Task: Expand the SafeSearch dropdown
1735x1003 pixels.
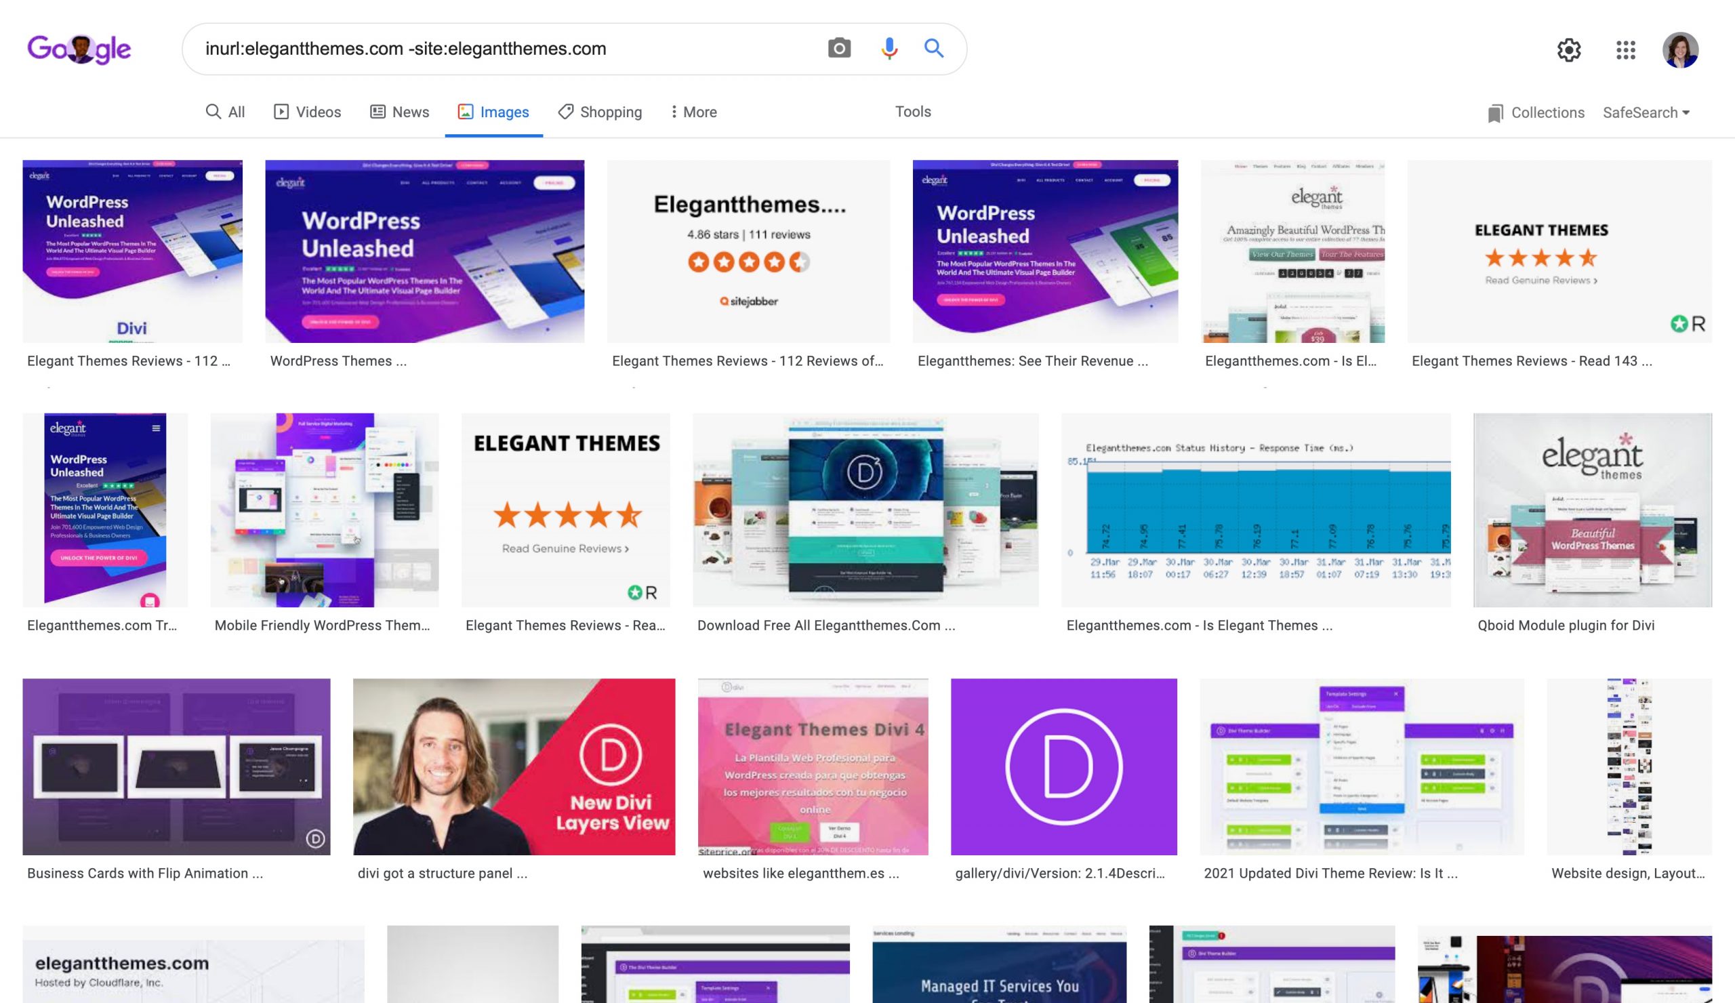Action: pyautogui.click(x=1646, y=113)
